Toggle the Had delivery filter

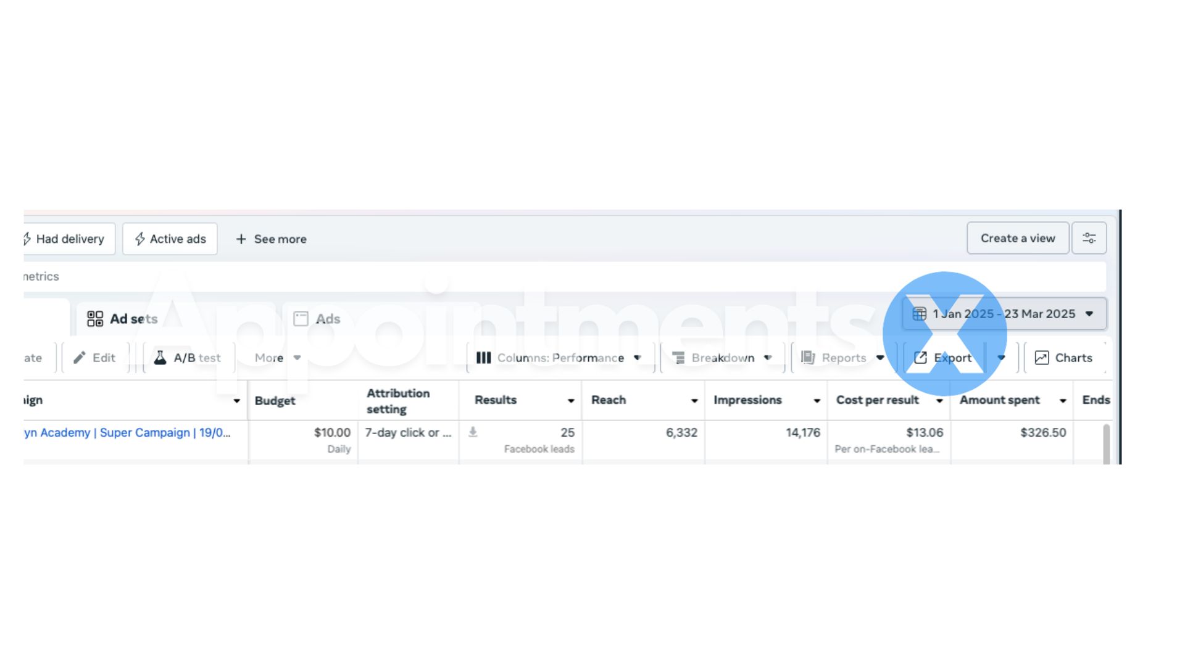pyautogui.click(x=64, y=239)
